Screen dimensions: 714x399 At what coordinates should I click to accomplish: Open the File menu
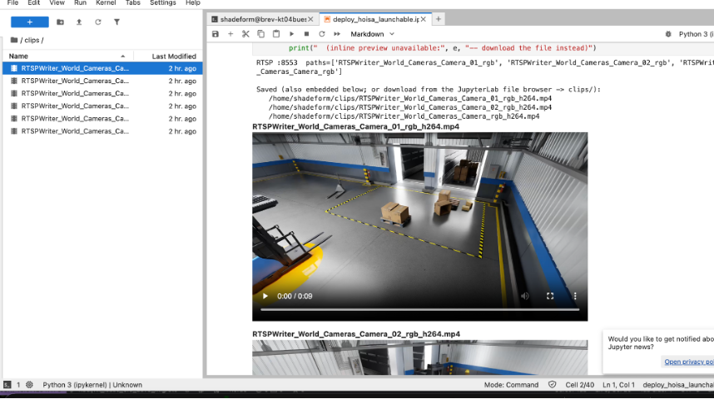pos(12,2)
